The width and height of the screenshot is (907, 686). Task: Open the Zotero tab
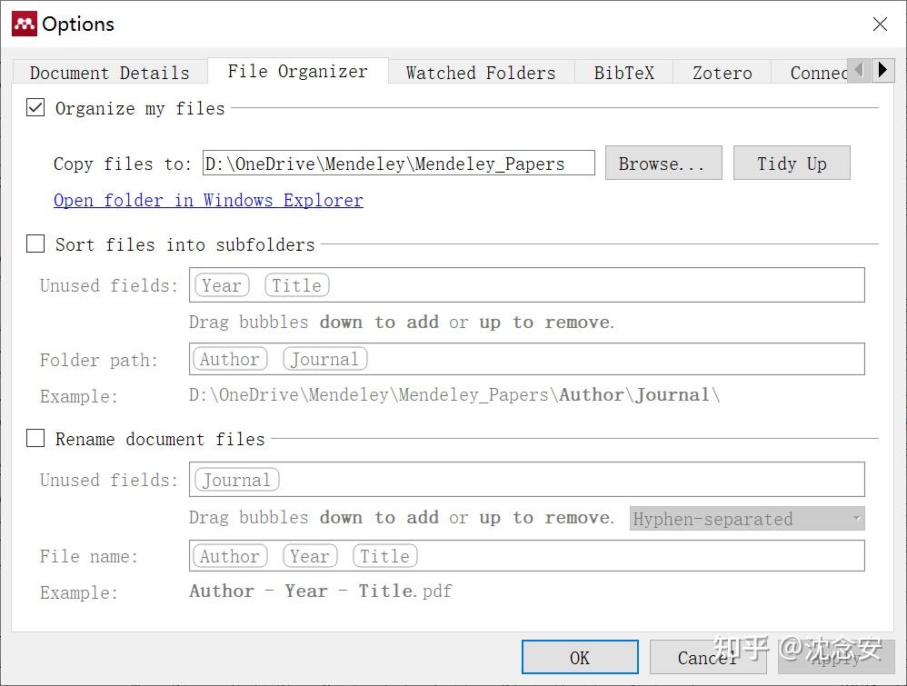tap(722, 73)
